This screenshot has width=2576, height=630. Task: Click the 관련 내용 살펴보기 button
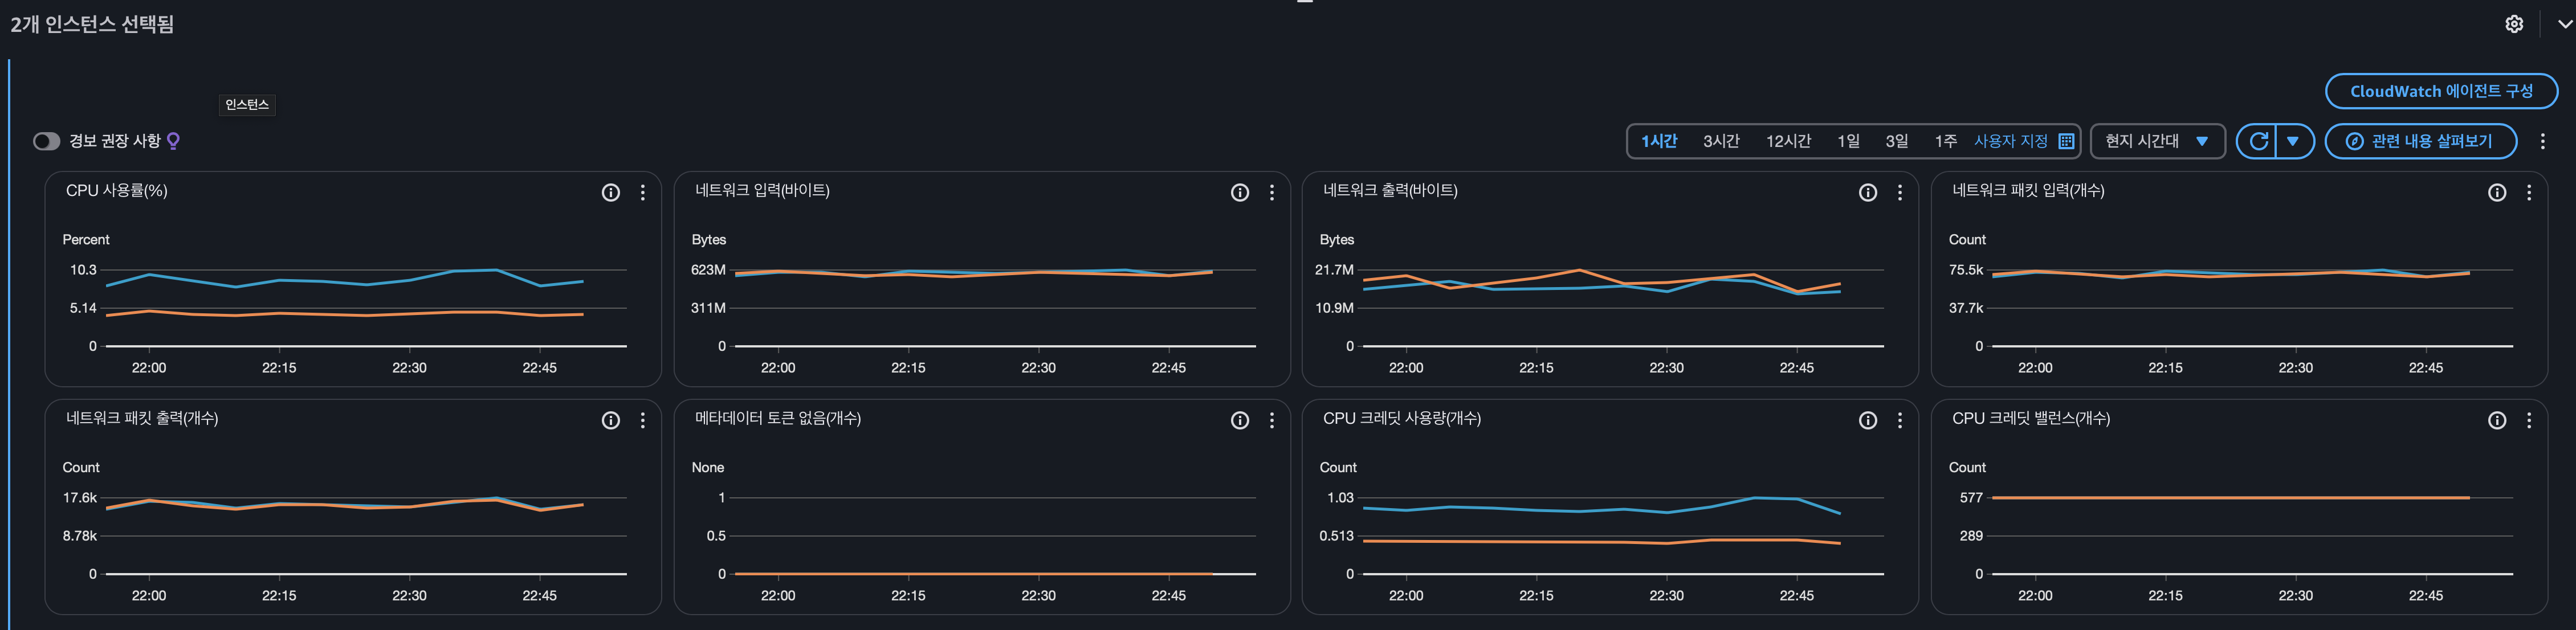pos(2420,141)
